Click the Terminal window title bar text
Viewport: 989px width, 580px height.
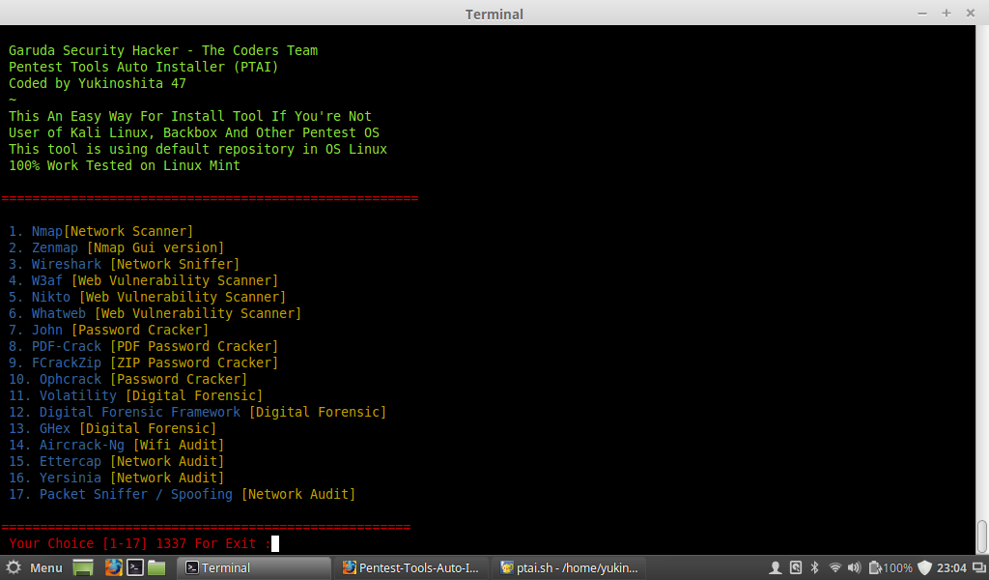[494, 14]
